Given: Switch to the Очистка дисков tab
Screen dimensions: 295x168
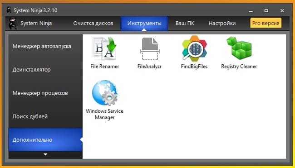Looking at the screenshot, I should click(93, 23).
